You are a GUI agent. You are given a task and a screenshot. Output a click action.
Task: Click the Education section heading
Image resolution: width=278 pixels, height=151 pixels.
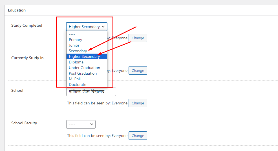coord(17,10)
